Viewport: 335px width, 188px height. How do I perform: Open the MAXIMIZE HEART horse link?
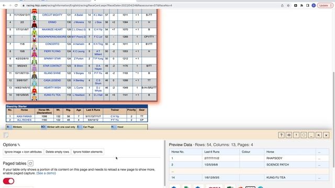[52, 29]
